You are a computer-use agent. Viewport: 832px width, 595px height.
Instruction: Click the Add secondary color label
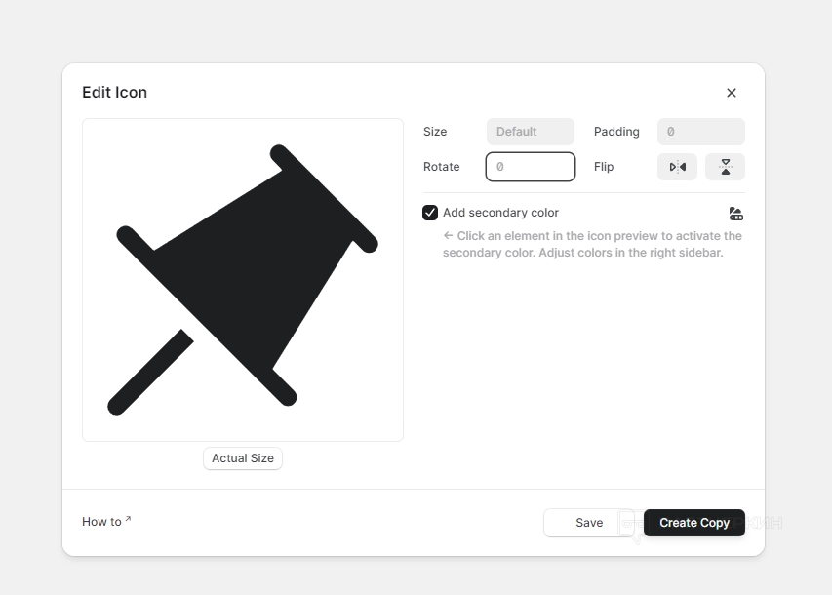pos(500,213)
